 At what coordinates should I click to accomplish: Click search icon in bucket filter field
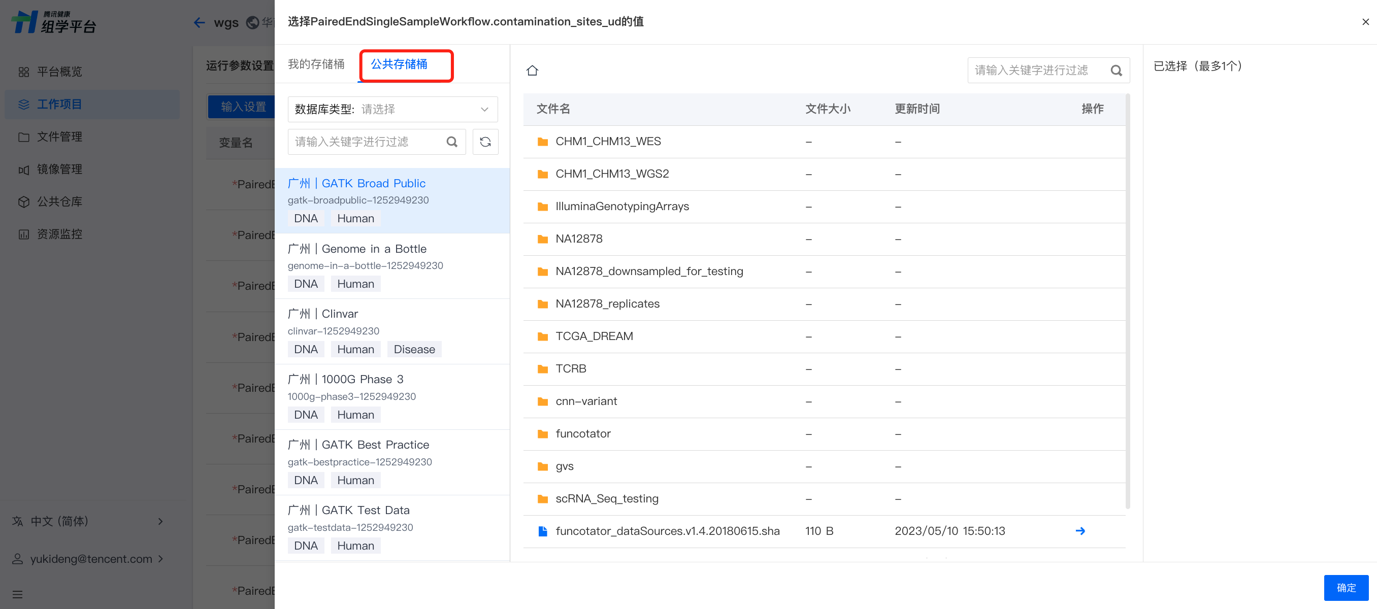(452, 142)
